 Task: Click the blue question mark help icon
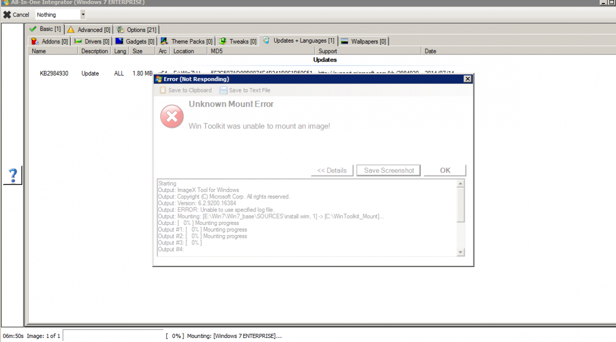pyautogui.click(x=13, y=176)
